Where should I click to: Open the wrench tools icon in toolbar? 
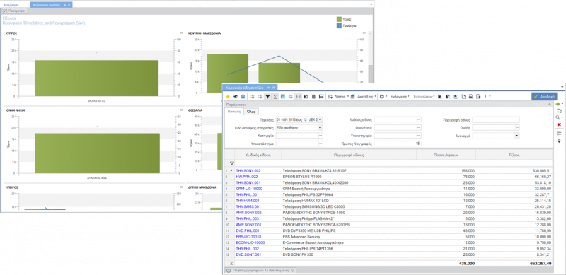tap(236, 97)
